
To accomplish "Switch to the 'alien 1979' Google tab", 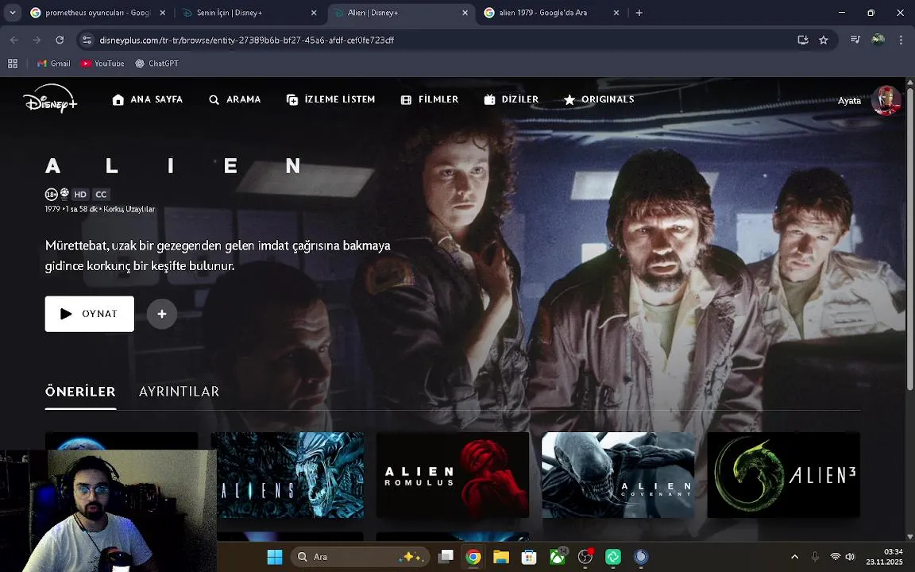I will pyautogui.click(x=551, y=13).
